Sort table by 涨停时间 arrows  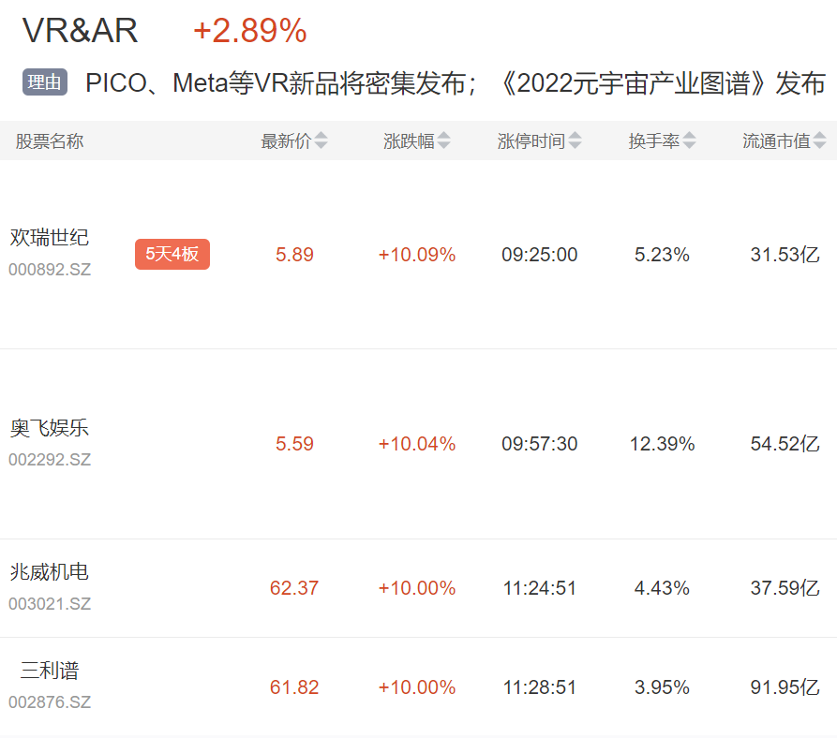pos(575,141)
